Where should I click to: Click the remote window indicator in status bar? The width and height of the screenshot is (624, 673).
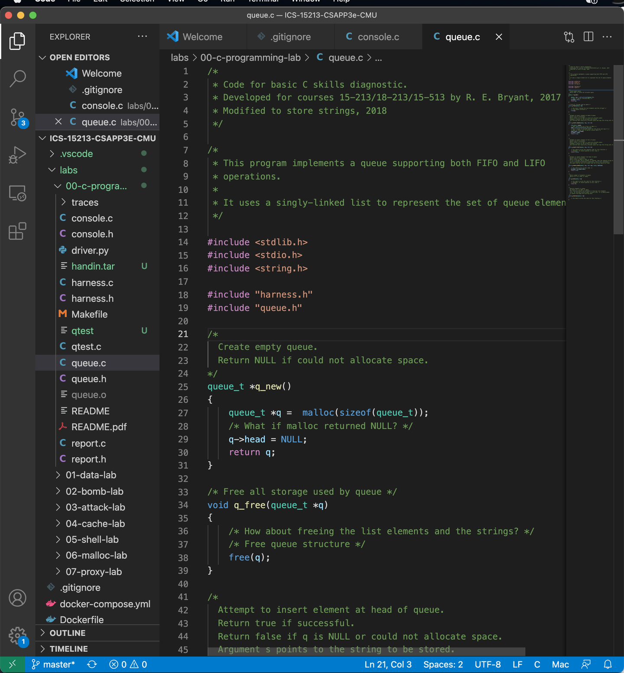tap(12, 664)
